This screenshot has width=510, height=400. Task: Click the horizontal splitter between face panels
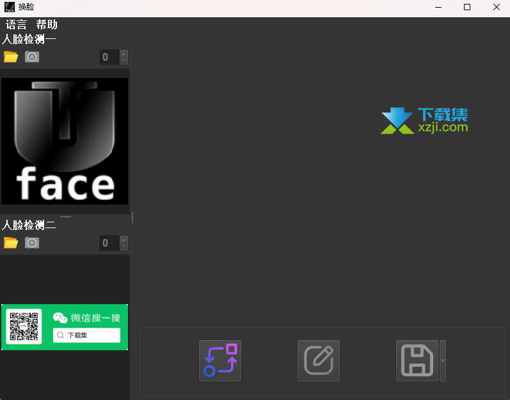65,216
